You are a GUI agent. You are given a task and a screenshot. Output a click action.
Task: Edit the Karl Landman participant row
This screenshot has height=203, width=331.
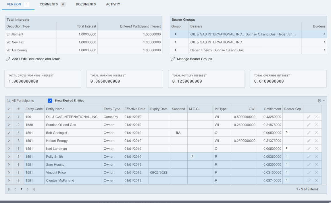pos(309,149)
